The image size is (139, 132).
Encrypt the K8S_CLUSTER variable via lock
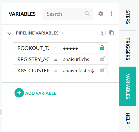tap(103, 70)
